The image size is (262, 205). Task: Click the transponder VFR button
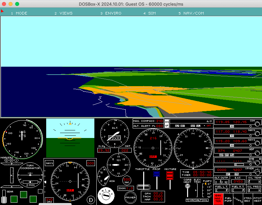236,174
